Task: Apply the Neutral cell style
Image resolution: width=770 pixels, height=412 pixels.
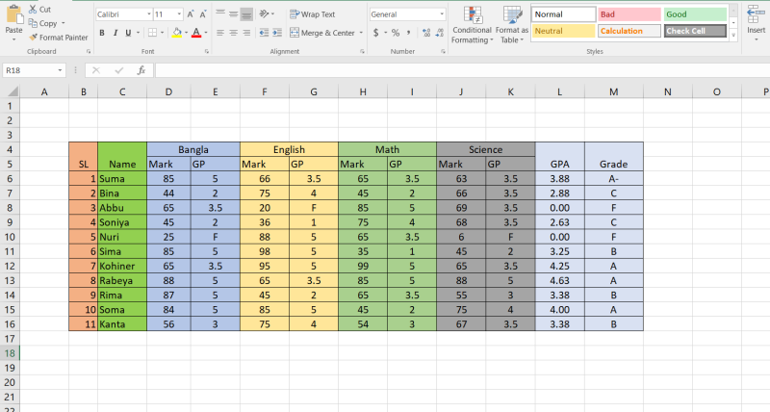Action: pyautogui.click(x=563, y=31)
